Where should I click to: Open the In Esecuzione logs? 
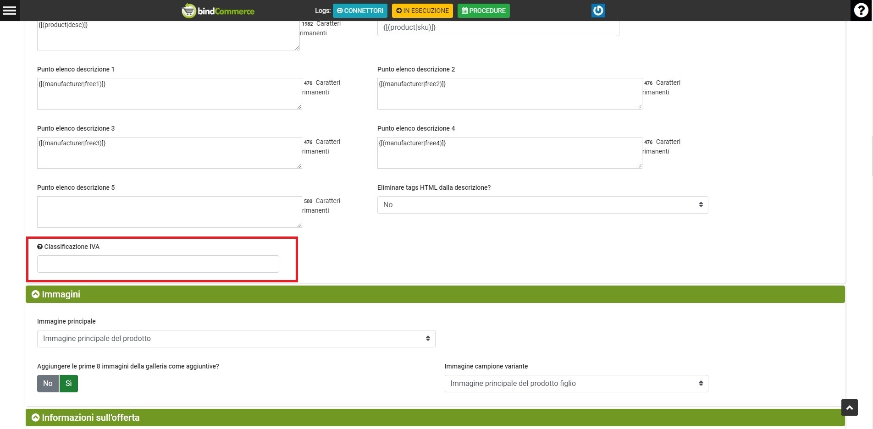pos(422,11)
